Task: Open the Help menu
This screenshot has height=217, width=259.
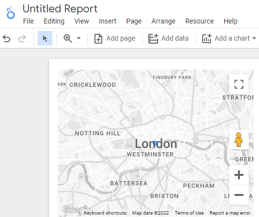Action: (x=231, y=21)
